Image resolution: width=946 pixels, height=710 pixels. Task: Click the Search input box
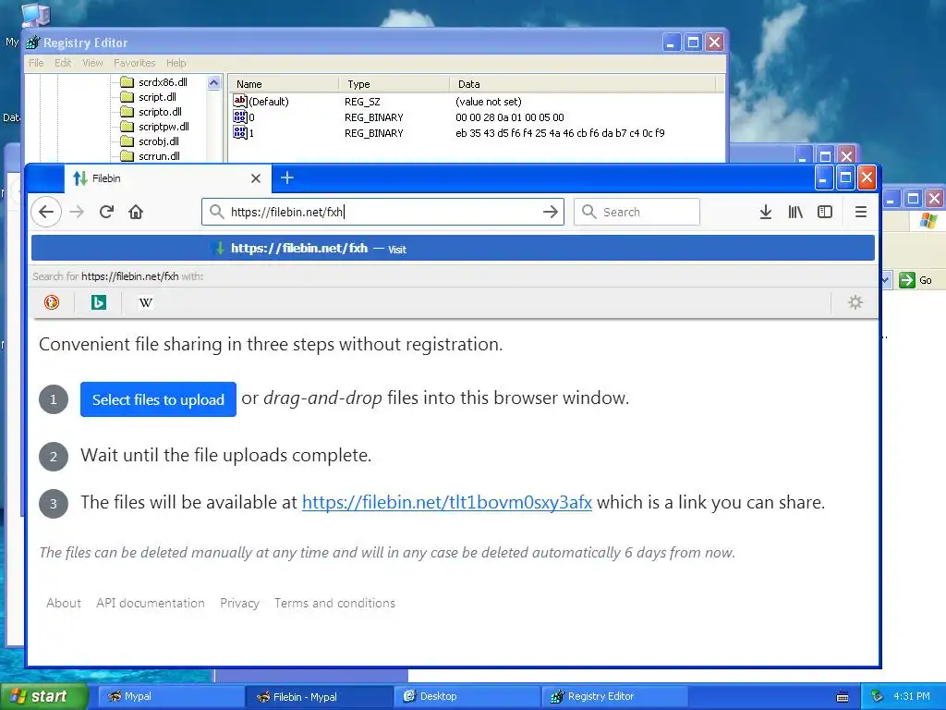[637, 212]
